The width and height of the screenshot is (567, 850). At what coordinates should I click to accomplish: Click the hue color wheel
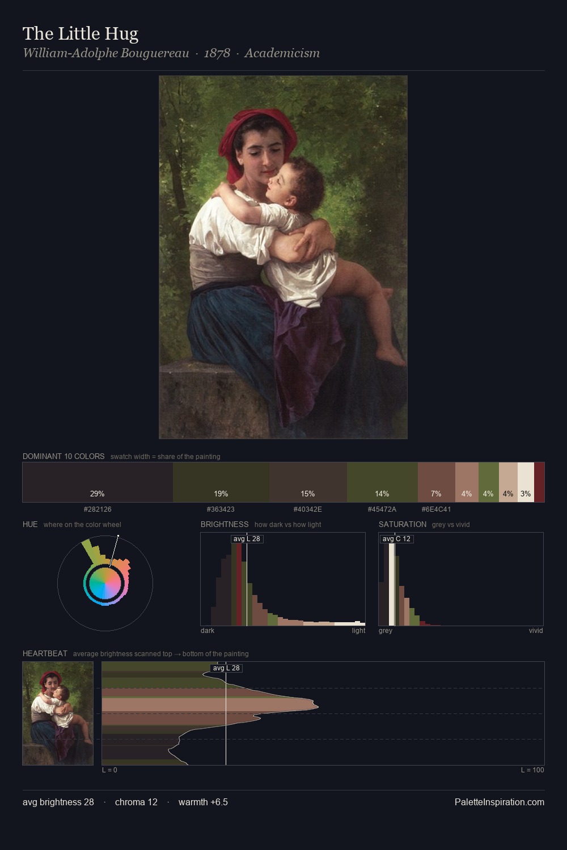tap(105, 583)
